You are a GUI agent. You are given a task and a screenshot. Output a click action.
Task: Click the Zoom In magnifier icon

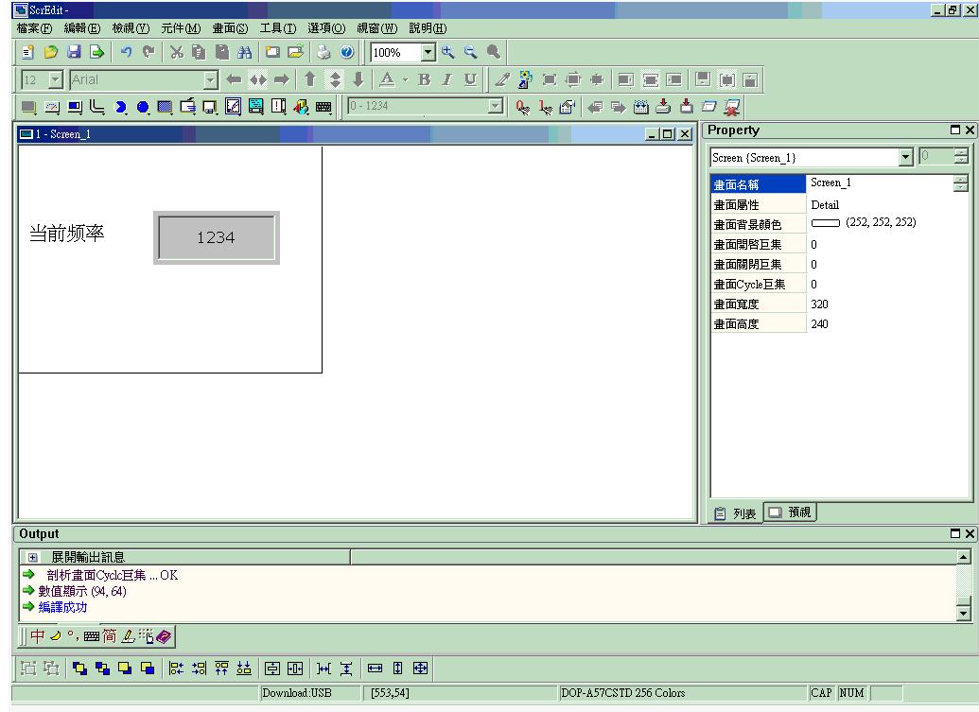(x=447, y=53)
